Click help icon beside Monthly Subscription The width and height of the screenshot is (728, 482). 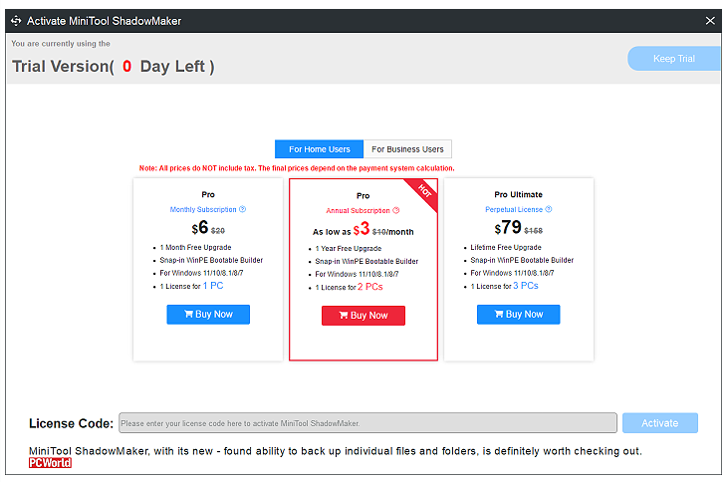(242, 209)
